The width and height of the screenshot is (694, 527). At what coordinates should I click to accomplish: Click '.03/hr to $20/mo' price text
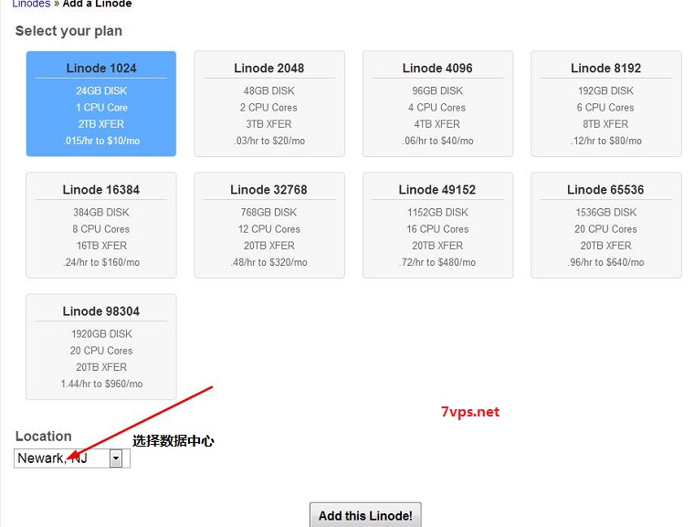point(269,141)
